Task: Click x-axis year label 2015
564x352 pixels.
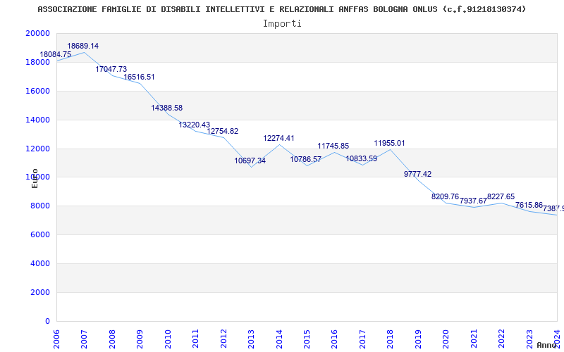Action: click(307, 339)
